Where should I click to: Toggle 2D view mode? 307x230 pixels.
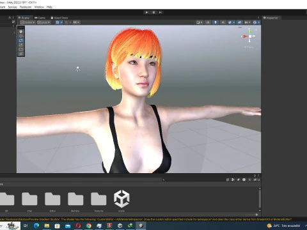(x=208, y=22)
